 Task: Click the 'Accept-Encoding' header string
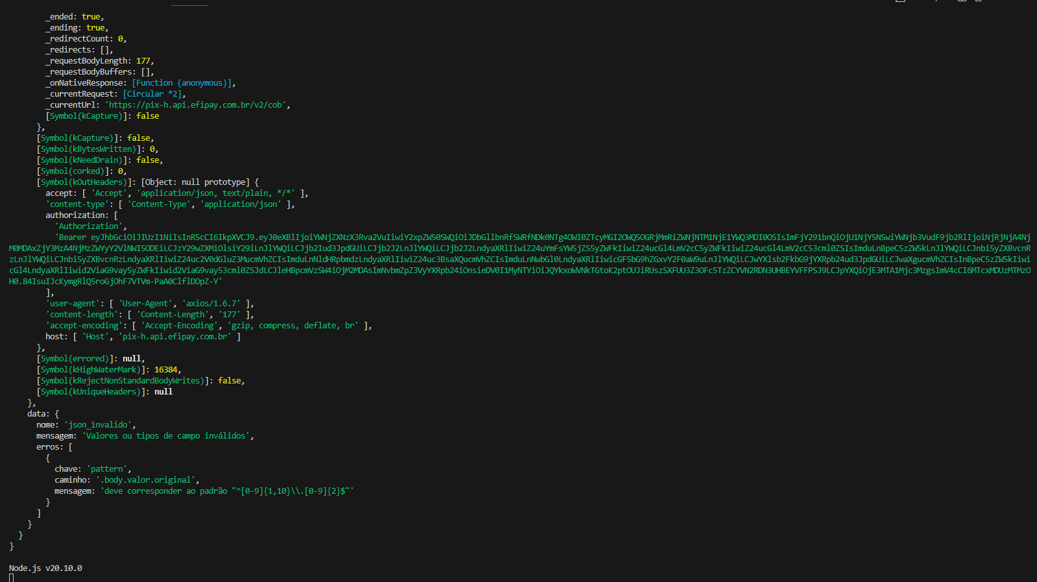179,326
